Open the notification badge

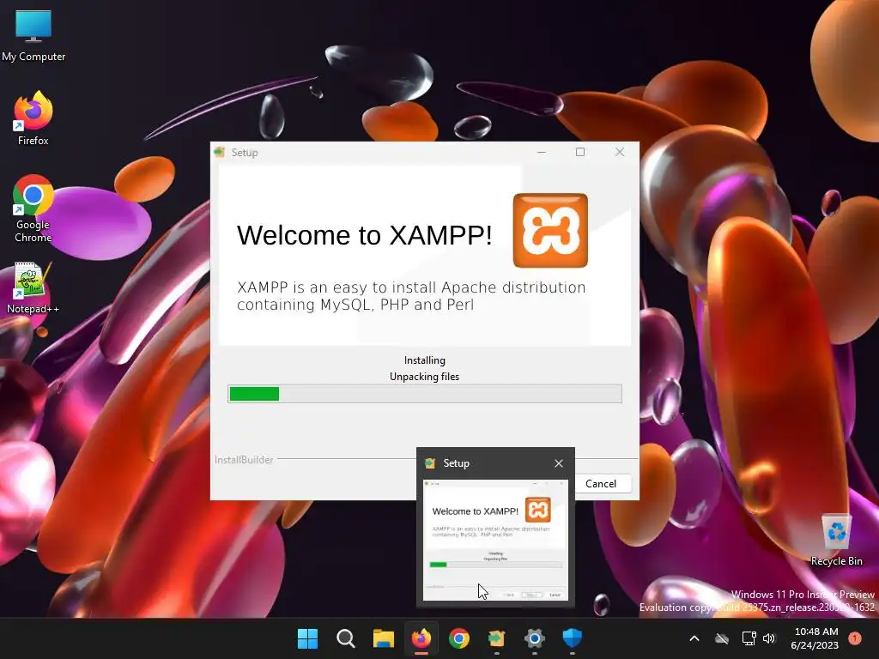tap(854, 638)
